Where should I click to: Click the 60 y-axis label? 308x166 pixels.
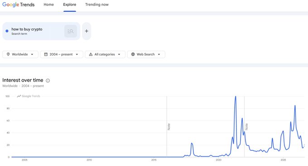(8, 120)
